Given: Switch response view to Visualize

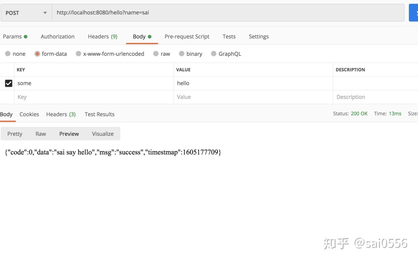Looking at the screenshot, I should 102,134.
